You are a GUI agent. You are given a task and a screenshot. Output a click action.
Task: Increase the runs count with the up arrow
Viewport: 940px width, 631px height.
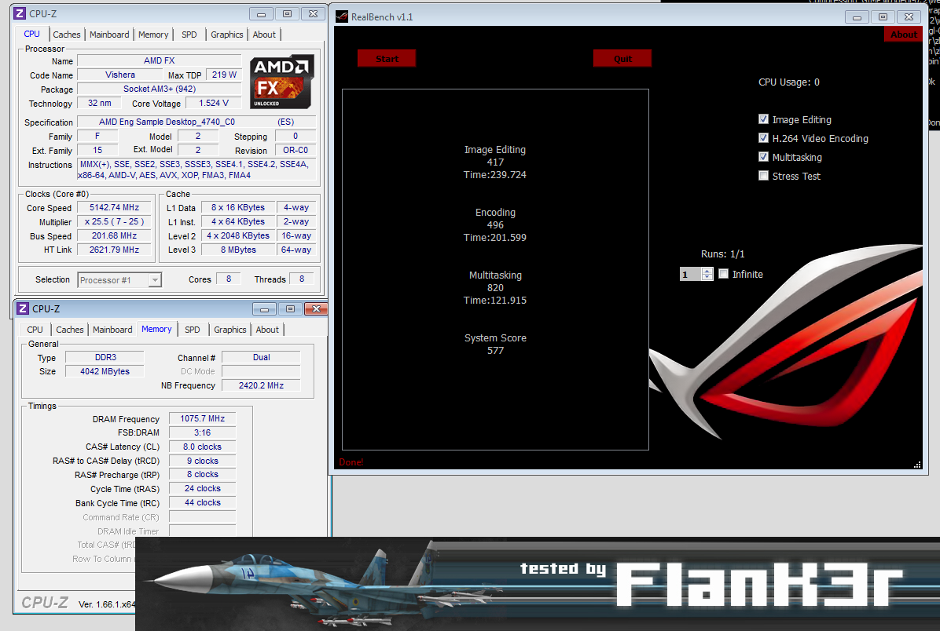click(707, 271)
